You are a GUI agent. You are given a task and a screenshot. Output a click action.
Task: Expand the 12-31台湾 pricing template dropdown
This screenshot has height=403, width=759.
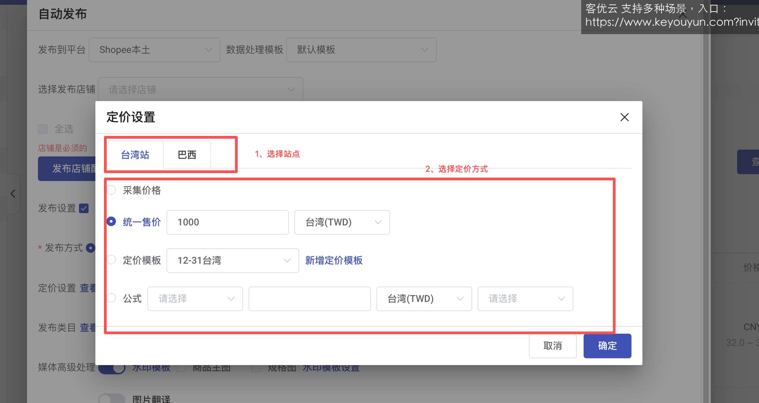232,261
